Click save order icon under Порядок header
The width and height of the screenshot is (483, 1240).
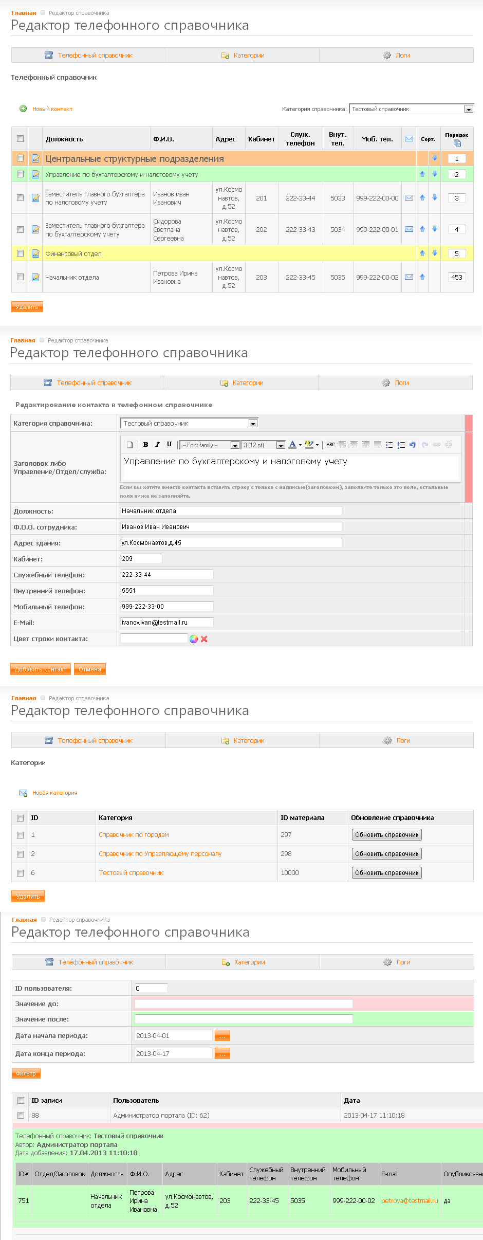[457, 143]
